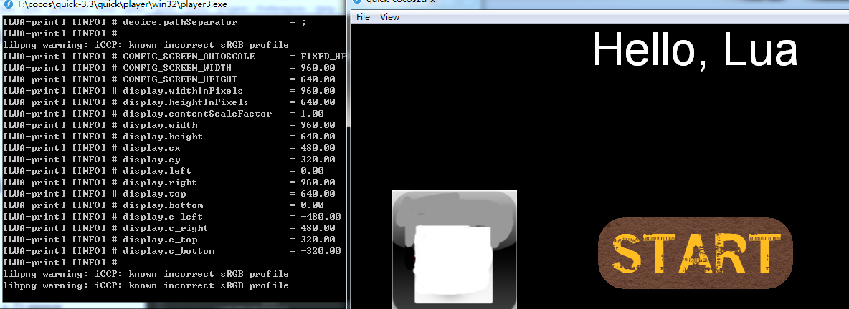Click the Hello, Lua label

pos(696,49)
